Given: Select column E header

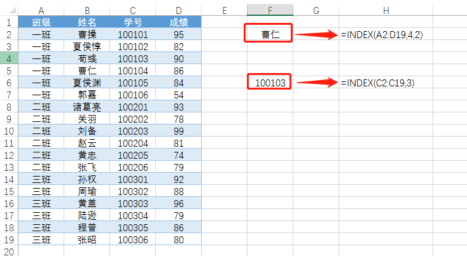Looking at the screenshot, I should click(x=224, y=10).
